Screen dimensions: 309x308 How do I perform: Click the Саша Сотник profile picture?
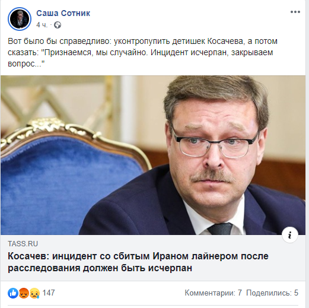[x=20, y=19]
